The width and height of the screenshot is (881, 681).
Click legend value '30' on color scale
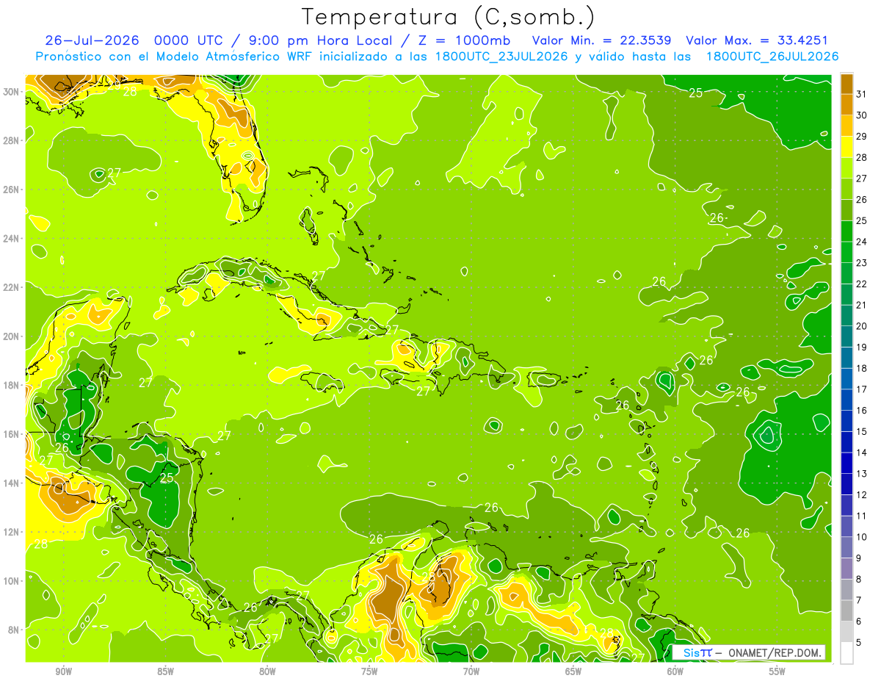[x=862, y=115]
